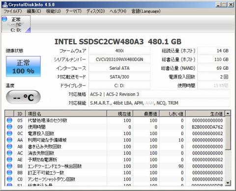The height and width of the screenshot is (191, 236).
Task: Open the ヘルプ(H) menu
Action: click(118, 11)
